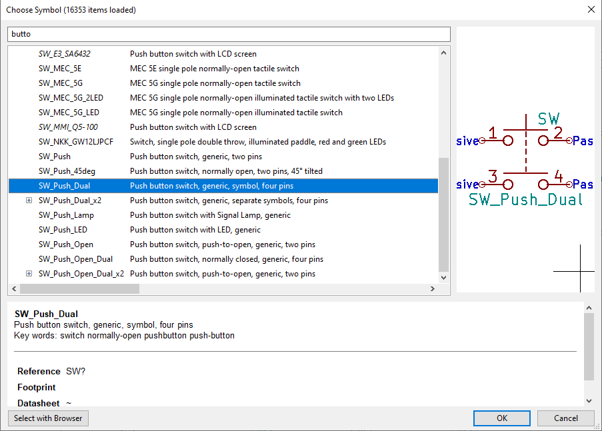Image resolution: width=602 pixels, height=431 pixels.
Task: Select the SW_Push_Open symbol
Action: (66, 244)
